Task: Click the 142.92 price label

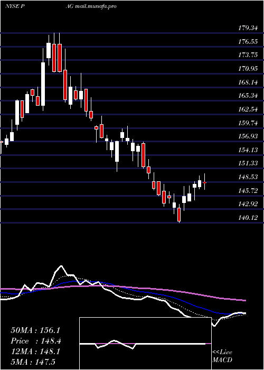Action: click(x=248, y=204)
